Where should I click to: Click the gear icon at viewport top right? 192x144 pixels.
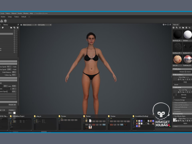[x=164, y=25]
